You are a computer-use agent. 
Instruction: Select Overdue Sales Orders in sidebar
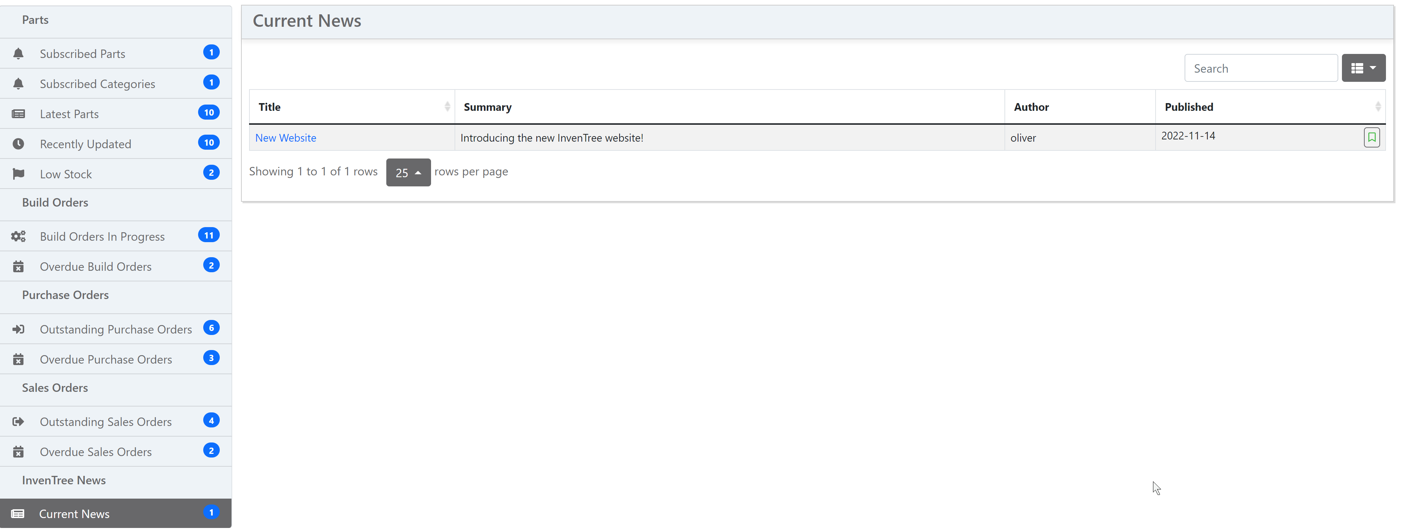tap(96, 452)
